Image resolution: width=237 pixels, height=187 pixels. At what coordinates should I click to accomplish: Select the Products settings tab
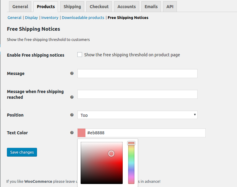[x=46, y=7]
